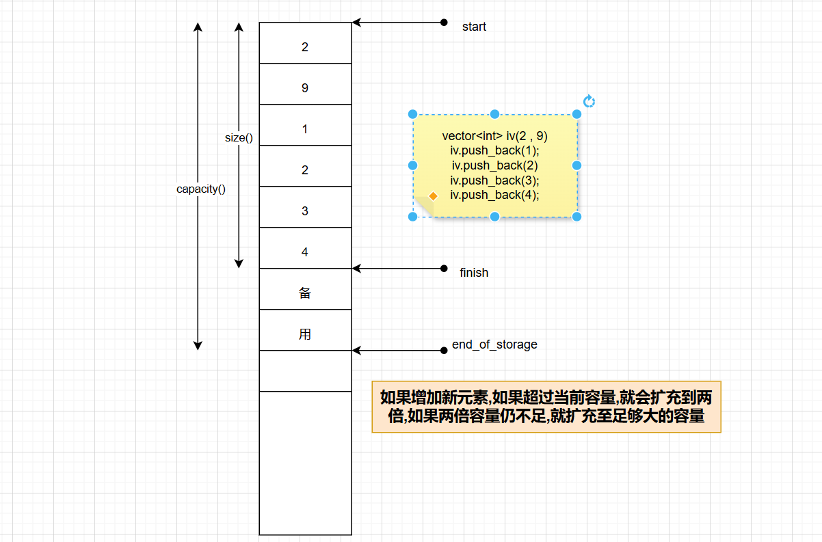
Task: Click bottom-left corner handle of the note
Action: (412, 217)
